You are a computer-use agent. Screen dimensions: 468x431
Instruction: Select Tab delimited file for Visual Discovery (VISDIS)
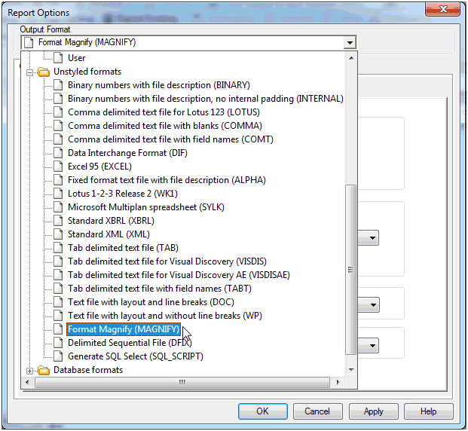click(167, 261)
